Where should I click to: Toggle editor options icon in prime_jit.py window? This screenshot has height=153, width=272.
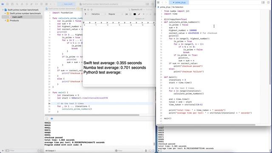(x=263, y=3)
